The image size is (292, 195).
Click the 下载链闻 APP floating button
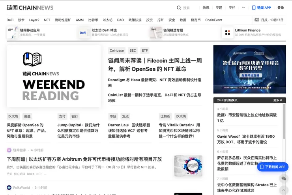273,167
